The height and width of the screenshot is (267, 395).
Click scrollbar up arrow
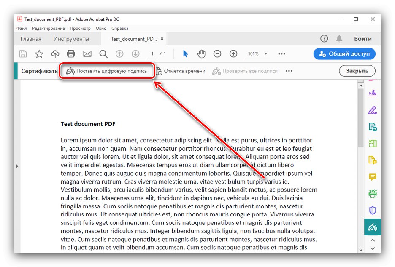[360, 86]
